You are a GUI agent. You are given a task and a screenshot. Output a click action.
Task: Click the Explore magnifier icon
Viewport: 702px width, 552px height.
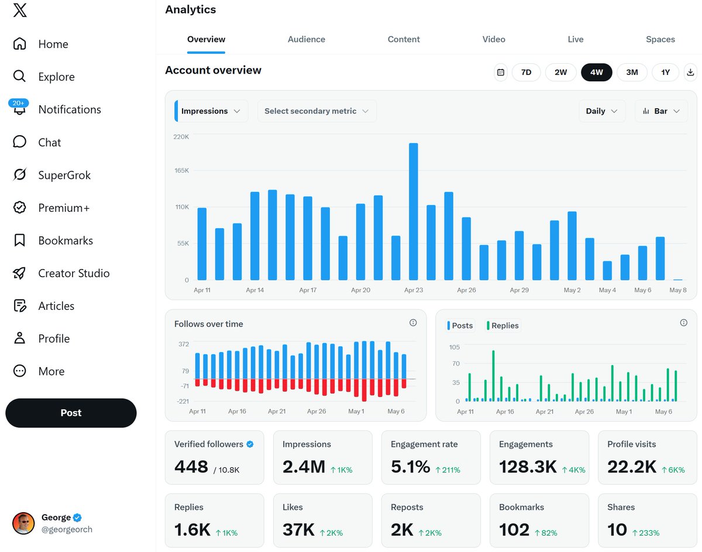tap(20, 77)
